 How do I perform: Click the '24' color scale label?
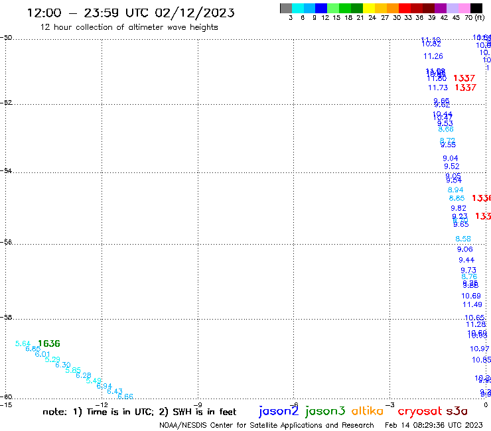(x=372, y=17)
